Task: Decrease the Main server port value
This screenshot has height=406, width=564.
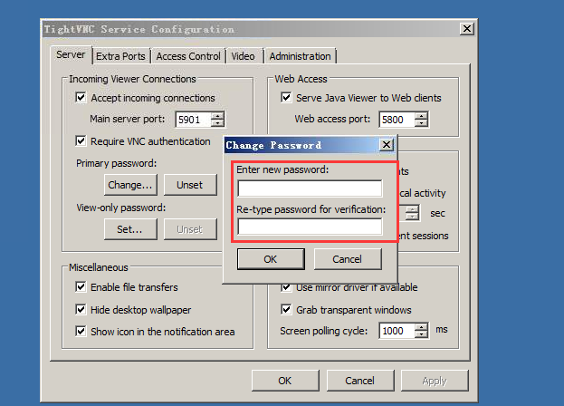Action: coord(217,123)
